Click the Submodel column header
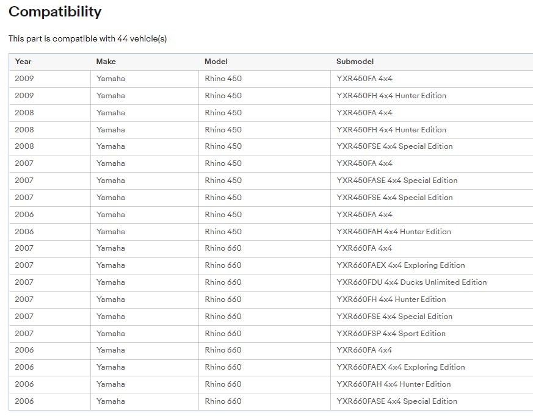This screenshot has height=416, width=533. (355, 62)
